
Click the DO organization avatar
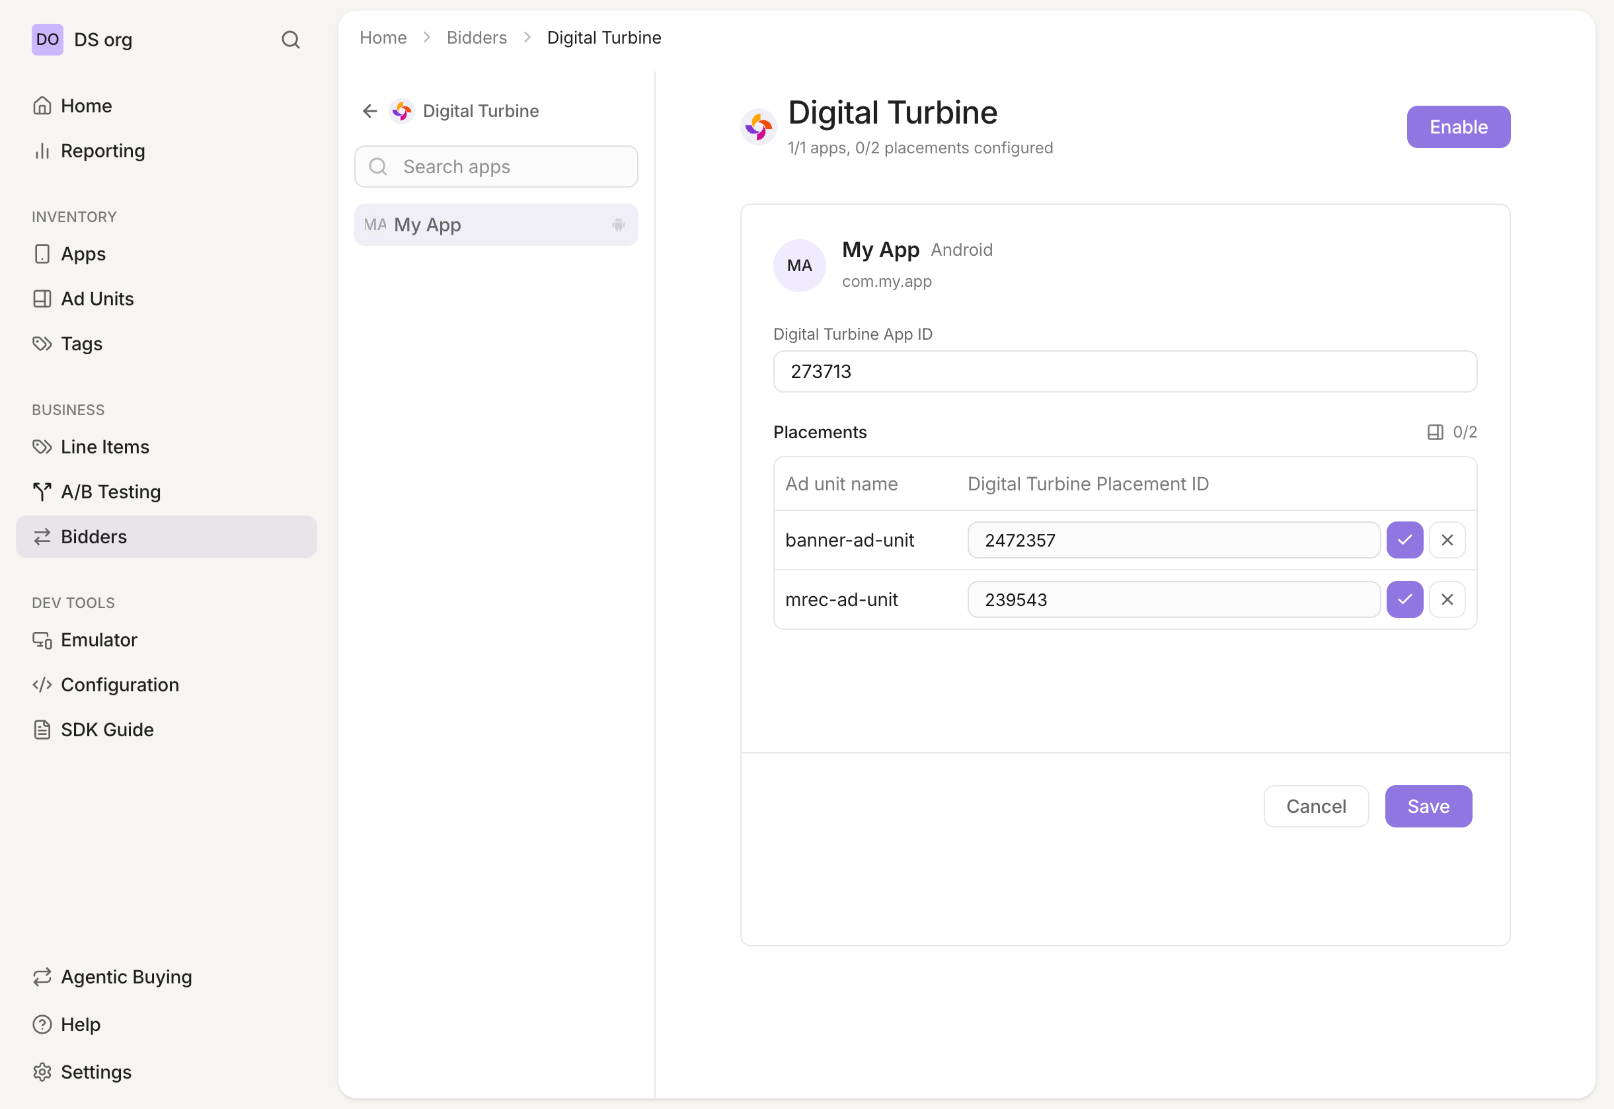47,40
